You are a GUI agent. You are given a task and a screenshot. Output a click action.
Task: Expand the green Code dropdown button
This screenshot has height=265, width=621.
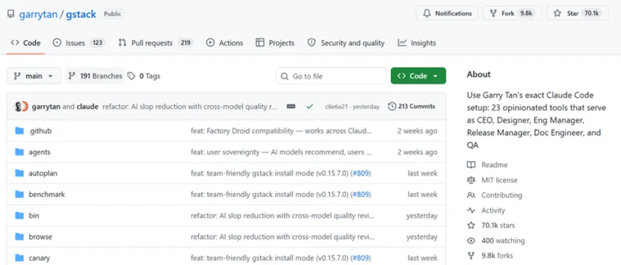418,76
